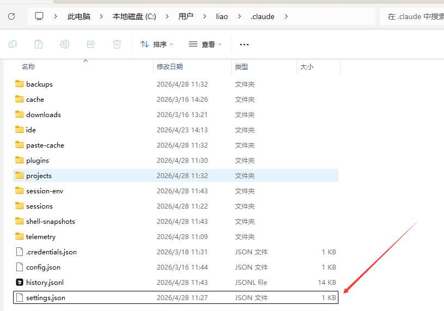Click the Delete trash can icon

point(117,44)
